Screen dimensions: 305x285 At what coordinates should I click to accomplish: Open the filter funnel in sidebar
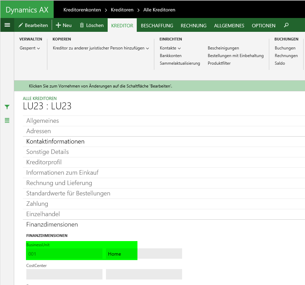pyautogui.click(x=7, y=107)
